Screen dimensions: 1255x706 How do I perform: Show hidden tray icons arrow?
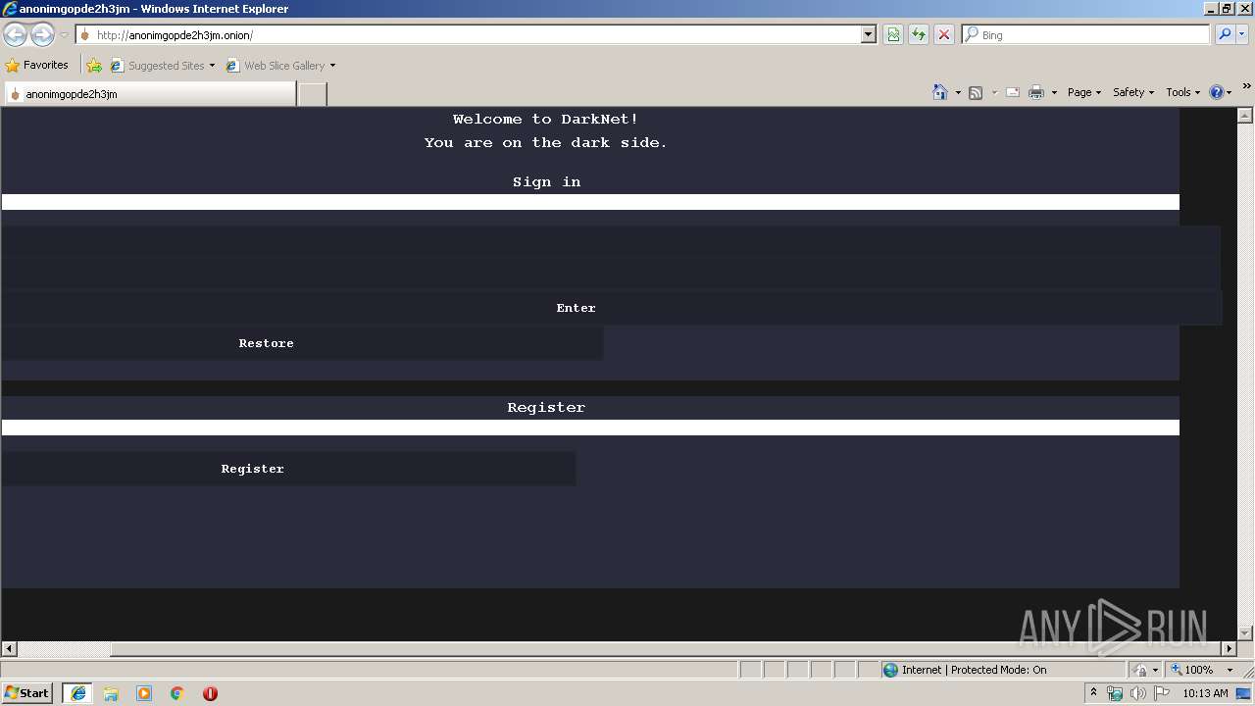click(1094, 693)
